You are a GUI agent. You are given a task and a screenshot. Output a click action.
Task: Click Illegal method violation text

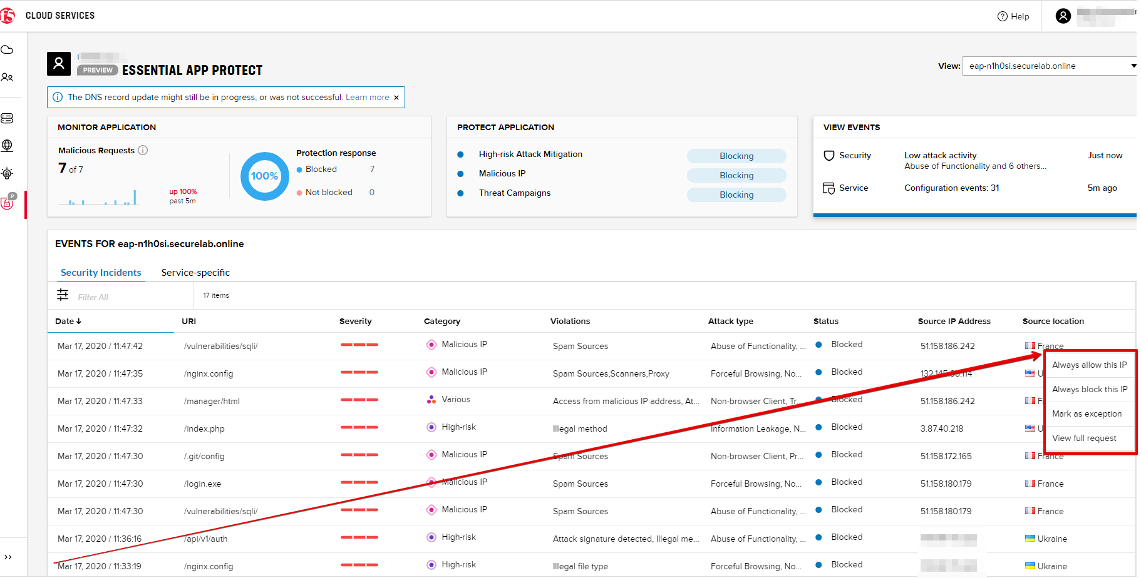pyautogui.click(x=580, y=428)
